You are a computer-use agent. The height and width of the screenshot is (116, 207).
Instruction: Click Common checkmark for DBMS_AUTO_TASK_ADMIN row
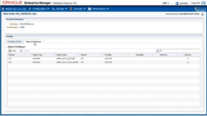pos(188,62)
